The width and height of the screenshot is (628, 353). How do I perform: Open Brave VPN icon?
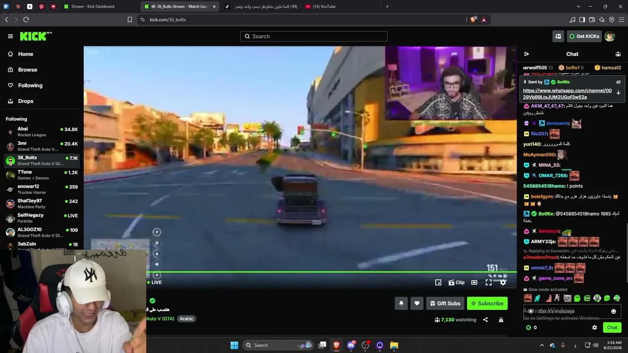point(611,20)
